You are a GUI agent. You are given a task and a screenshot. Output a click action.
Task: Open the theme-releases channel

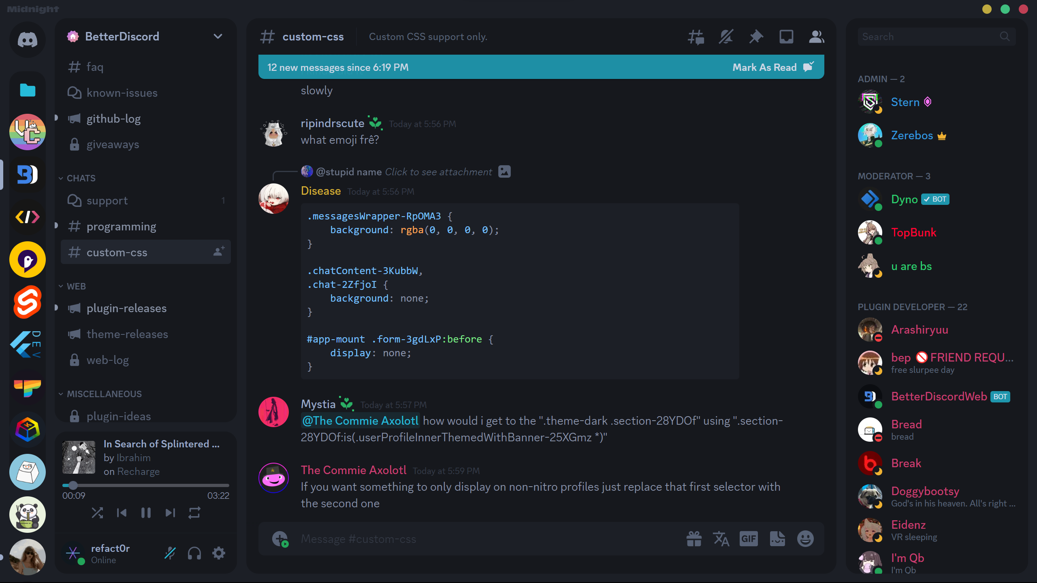pyautogui.click(x=127, y=334)
